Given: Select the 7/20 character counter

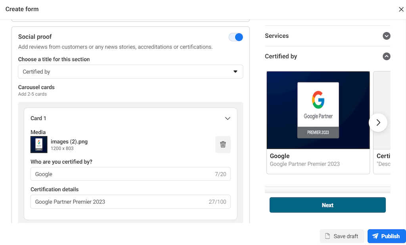Looking at the screenshot, I should pyautogui.click(x=220, y=174).
